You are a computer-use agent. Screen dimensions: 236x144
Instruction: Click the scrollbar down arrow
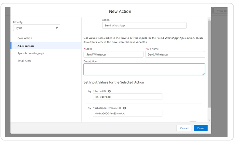coord(209,120)
